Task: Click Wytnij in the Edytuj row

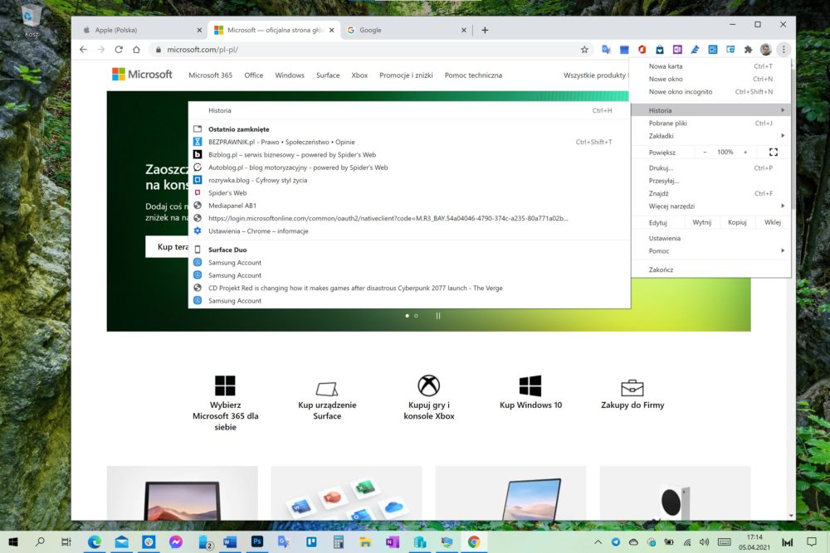Action: click(x=702, y=222)
